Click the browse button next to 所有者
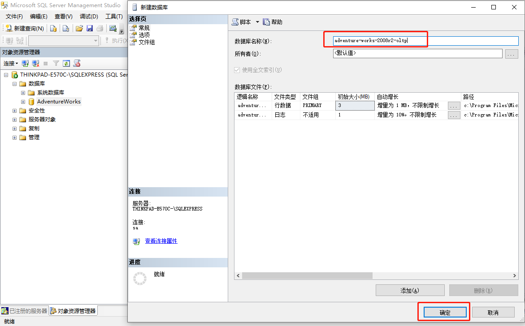The image size is (525, 326). tap(512, 54)
